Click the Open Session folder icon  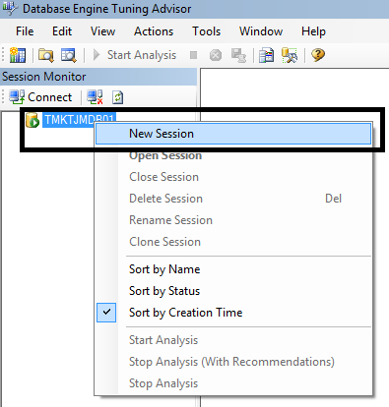coord(46,55)
